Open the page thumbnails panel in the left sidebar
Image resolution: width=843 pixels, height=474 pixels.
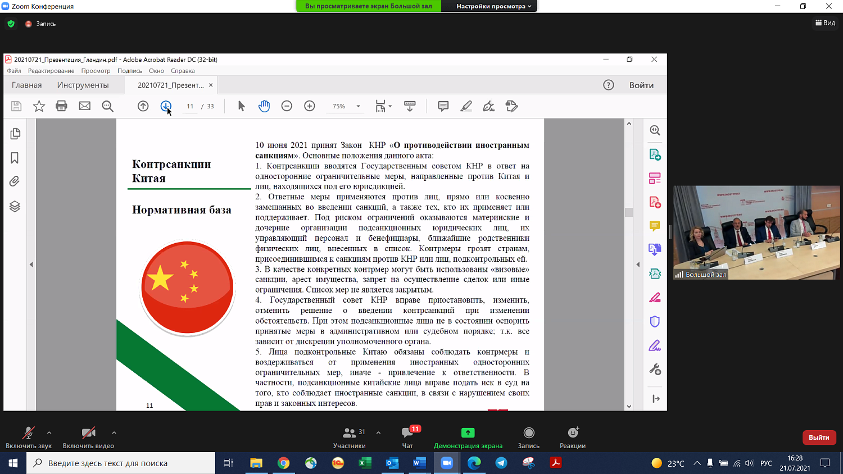[15, 134]
